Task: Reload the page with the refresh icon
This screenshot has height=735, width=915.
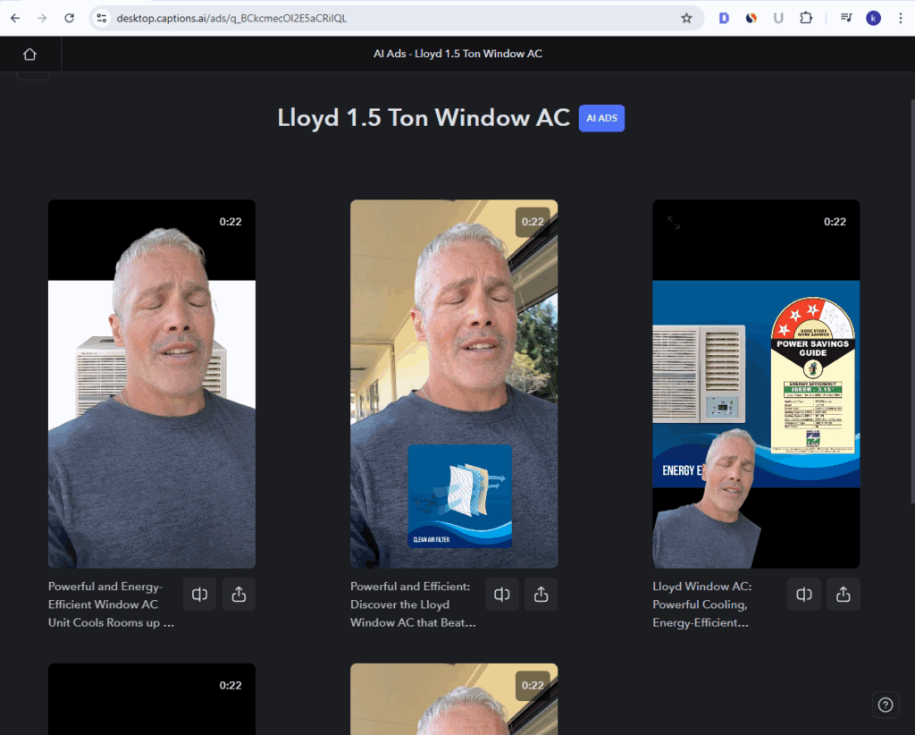Action: [70, 18]
